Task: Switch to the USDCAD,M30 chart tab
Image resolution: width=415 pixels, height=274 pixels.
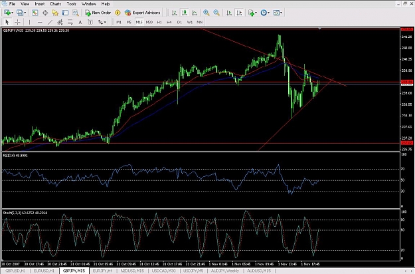Action: (164, 271)
